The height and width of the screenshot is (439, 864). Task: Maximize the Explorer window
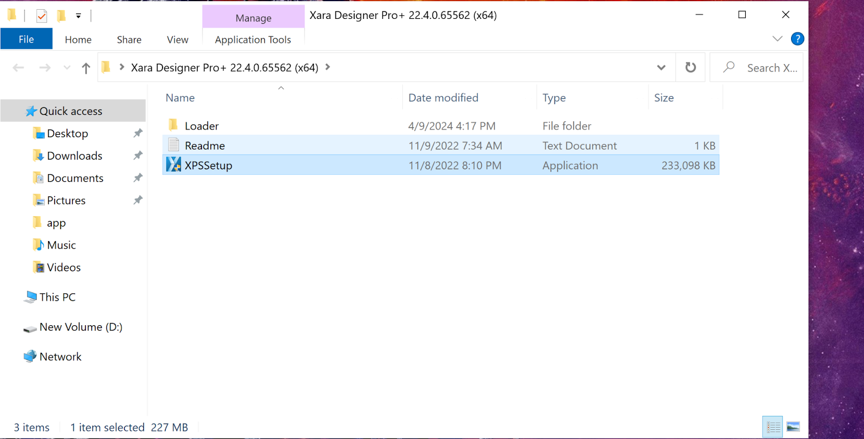[742, 15]
